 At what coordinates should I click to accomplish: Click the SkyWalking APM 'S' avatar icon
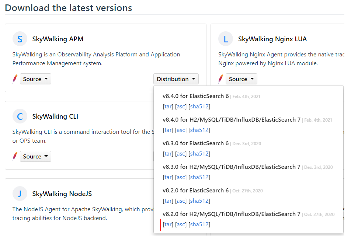click(20, 39)
